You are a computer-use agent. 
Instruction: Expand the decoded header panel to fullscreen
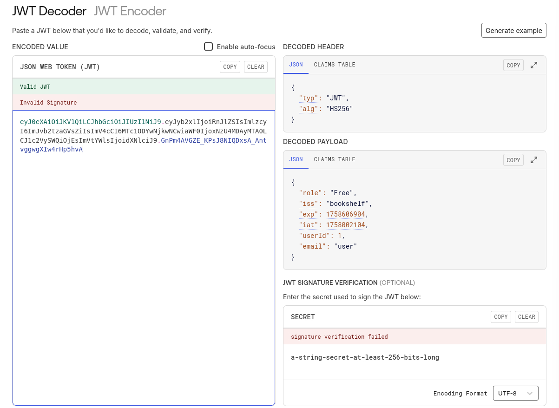tap(534, 66)
